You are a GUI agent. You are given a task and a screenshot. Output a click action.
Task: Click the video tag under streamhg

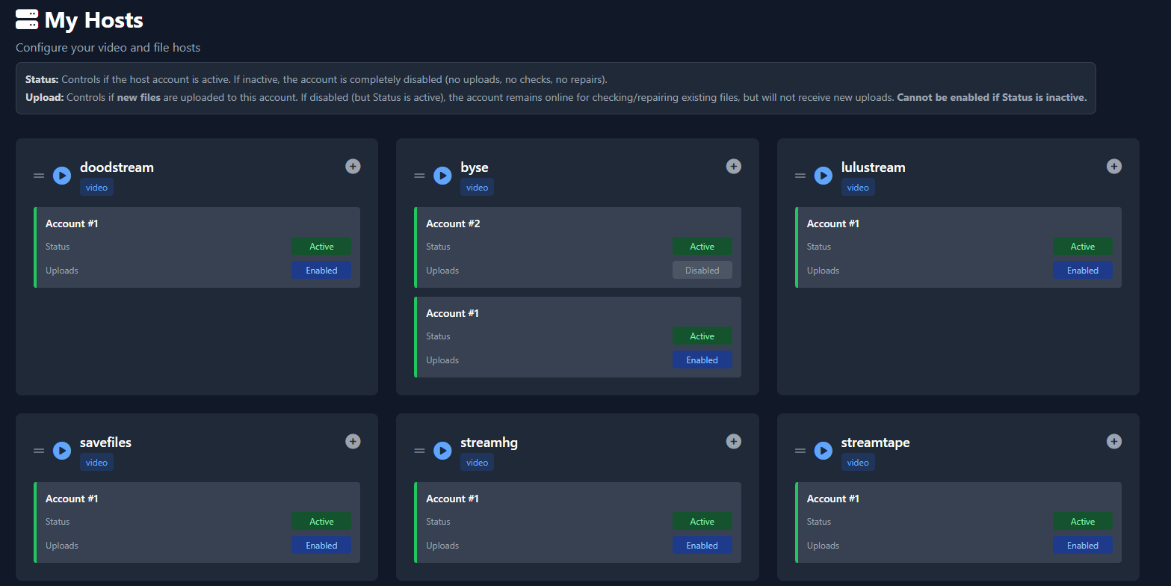[x=477, y=463]
